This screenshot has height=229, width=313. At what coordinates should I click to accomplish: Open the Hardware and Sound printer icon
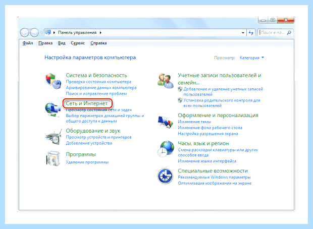click(53, 137)
